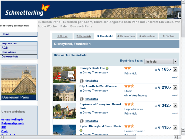
Task: Click three-star rating of City Aparthotel Val d'Europe
Action: (129, 86)
